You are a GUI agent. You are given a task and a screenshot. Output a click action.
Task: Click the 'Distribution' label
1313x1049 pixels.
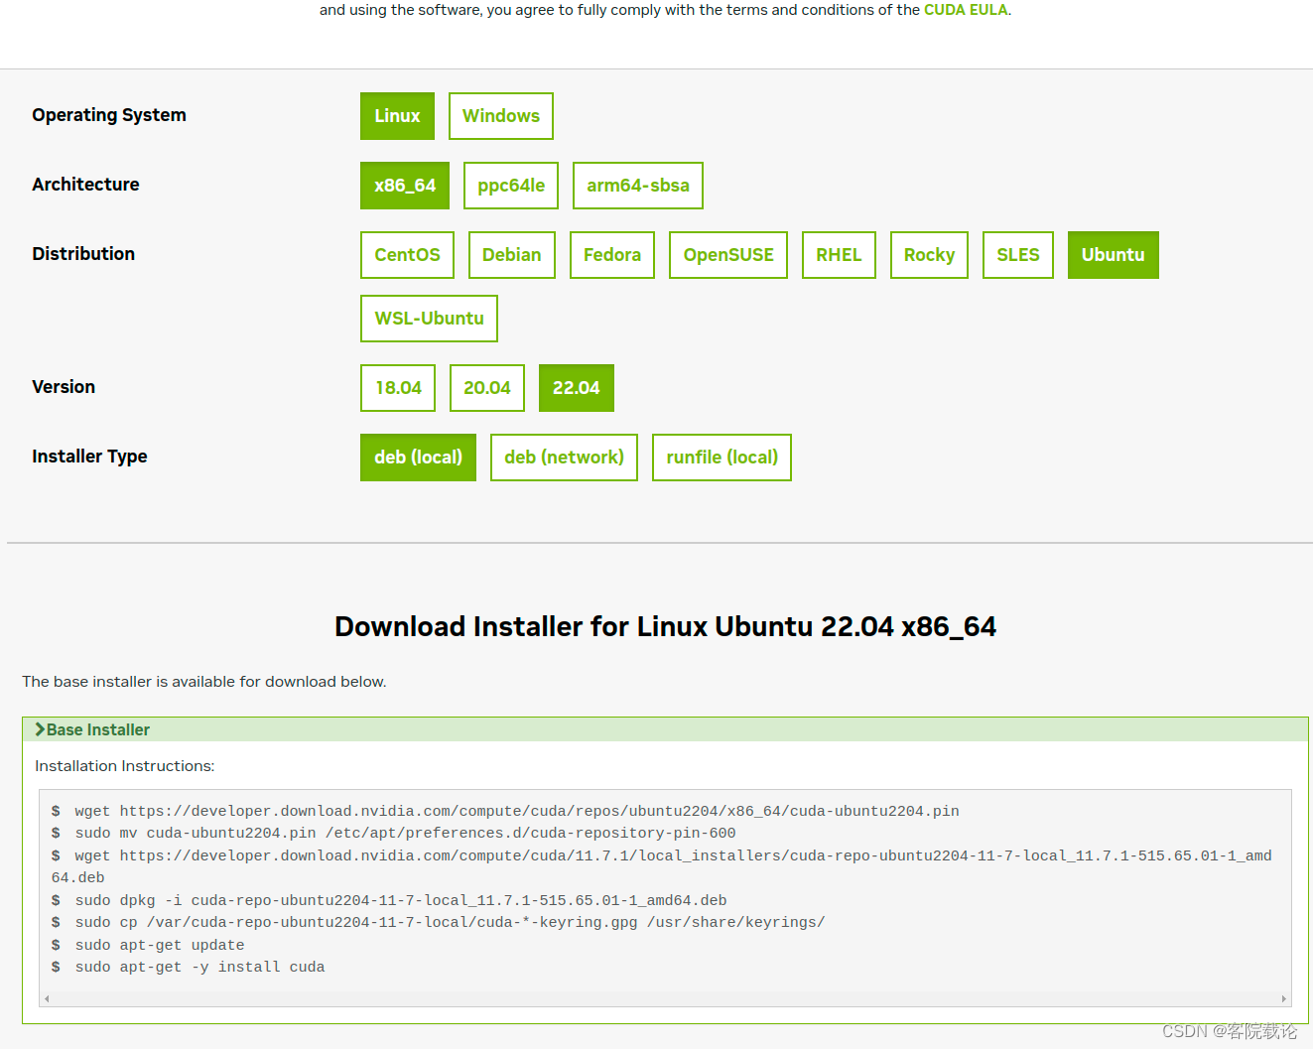pyautogui.click(x=83, y=254)
